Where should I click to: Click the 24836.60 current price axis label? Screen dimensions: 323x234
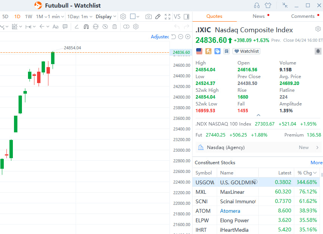pos(181,52)
